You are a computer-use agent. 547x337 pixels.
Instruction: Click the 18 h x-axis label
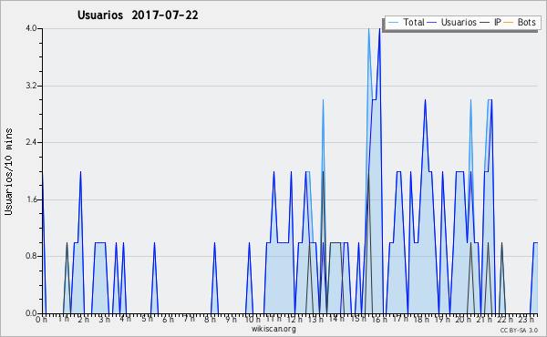(x=420, y=320)
